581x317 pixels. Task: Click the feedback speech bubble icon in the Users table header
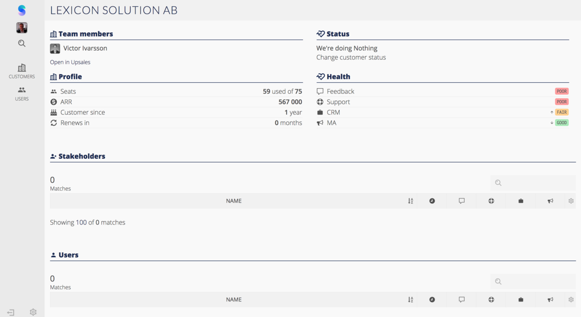[461, 299]
